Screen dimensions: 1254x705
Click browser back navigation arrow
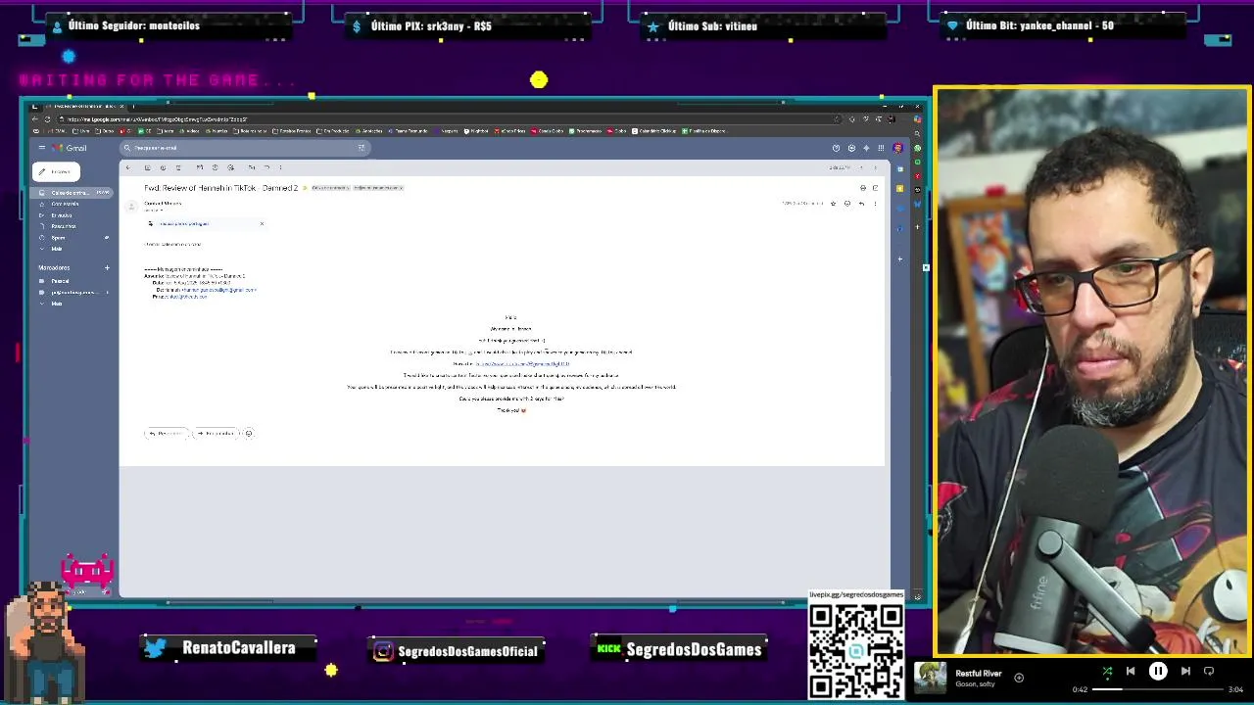click(34, 119)
